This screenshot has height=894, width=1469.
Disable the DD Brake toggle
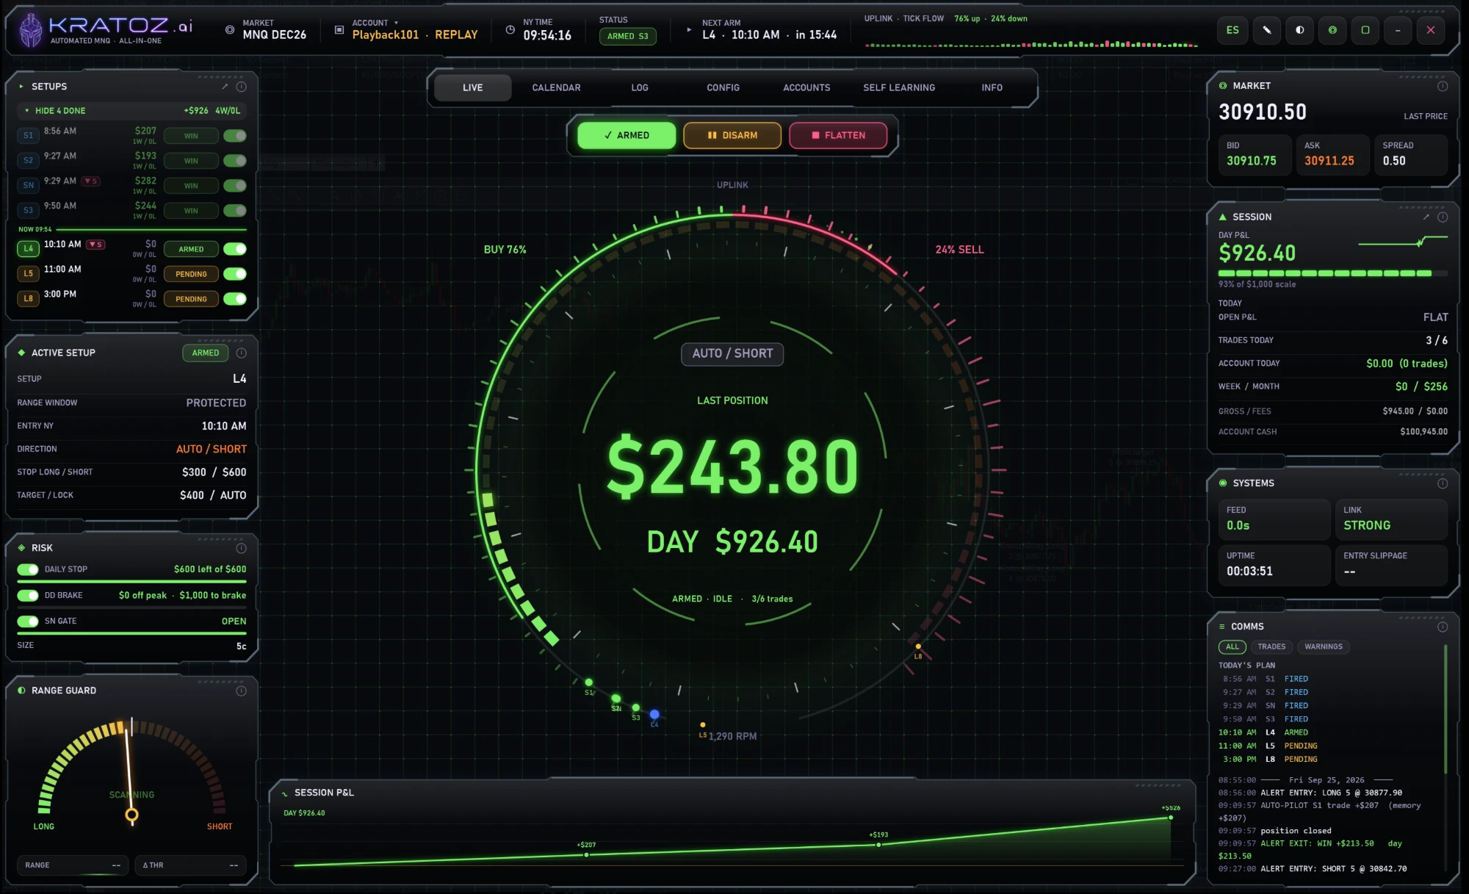(28, 595)
